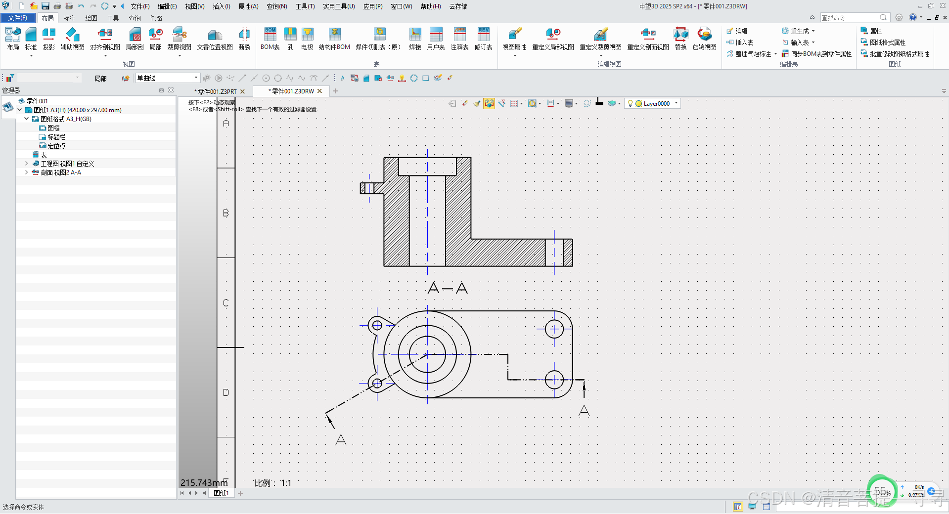This screenshot has height=514, width=949.
Task: Open the 云存储 menu
Action: [458, 6]
